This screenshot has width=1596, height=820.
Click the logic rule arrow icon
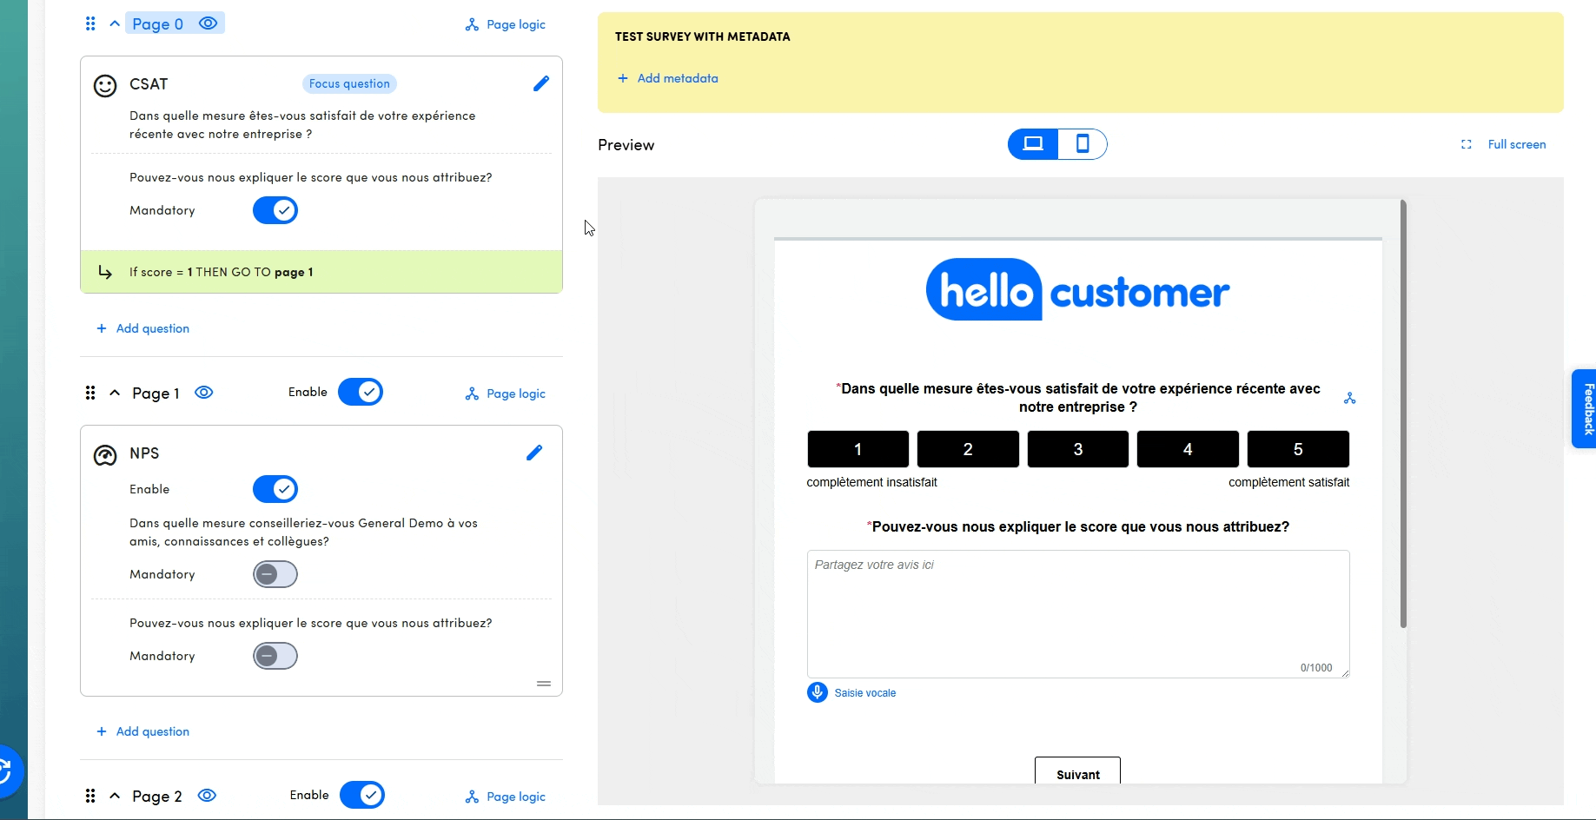point(105,272)
